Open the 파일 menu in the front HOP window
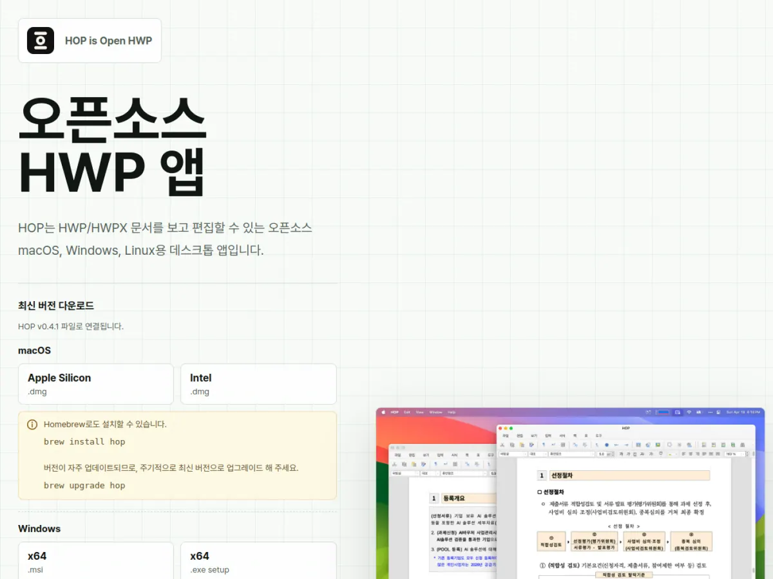The height and width of the screenshot is (579, 773). tap(506, 436)
